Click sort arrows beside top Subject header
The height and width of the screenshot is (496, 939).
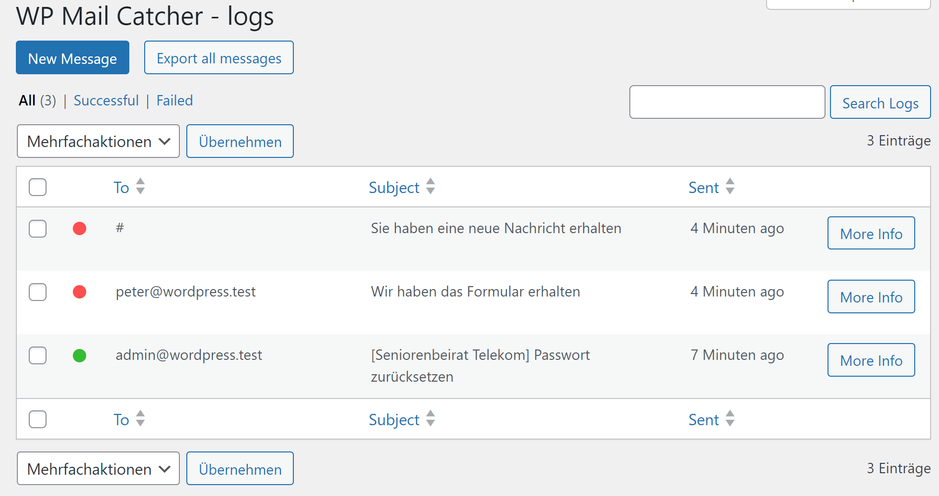[430, 186]
